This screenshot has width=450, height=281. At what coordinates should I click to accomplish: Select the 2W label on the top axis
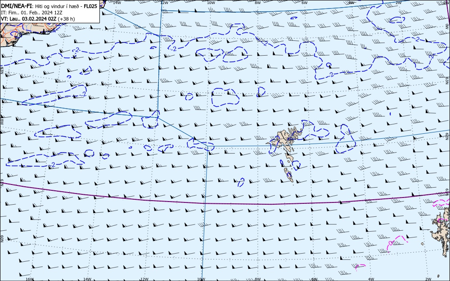click(x=398, y=2)
